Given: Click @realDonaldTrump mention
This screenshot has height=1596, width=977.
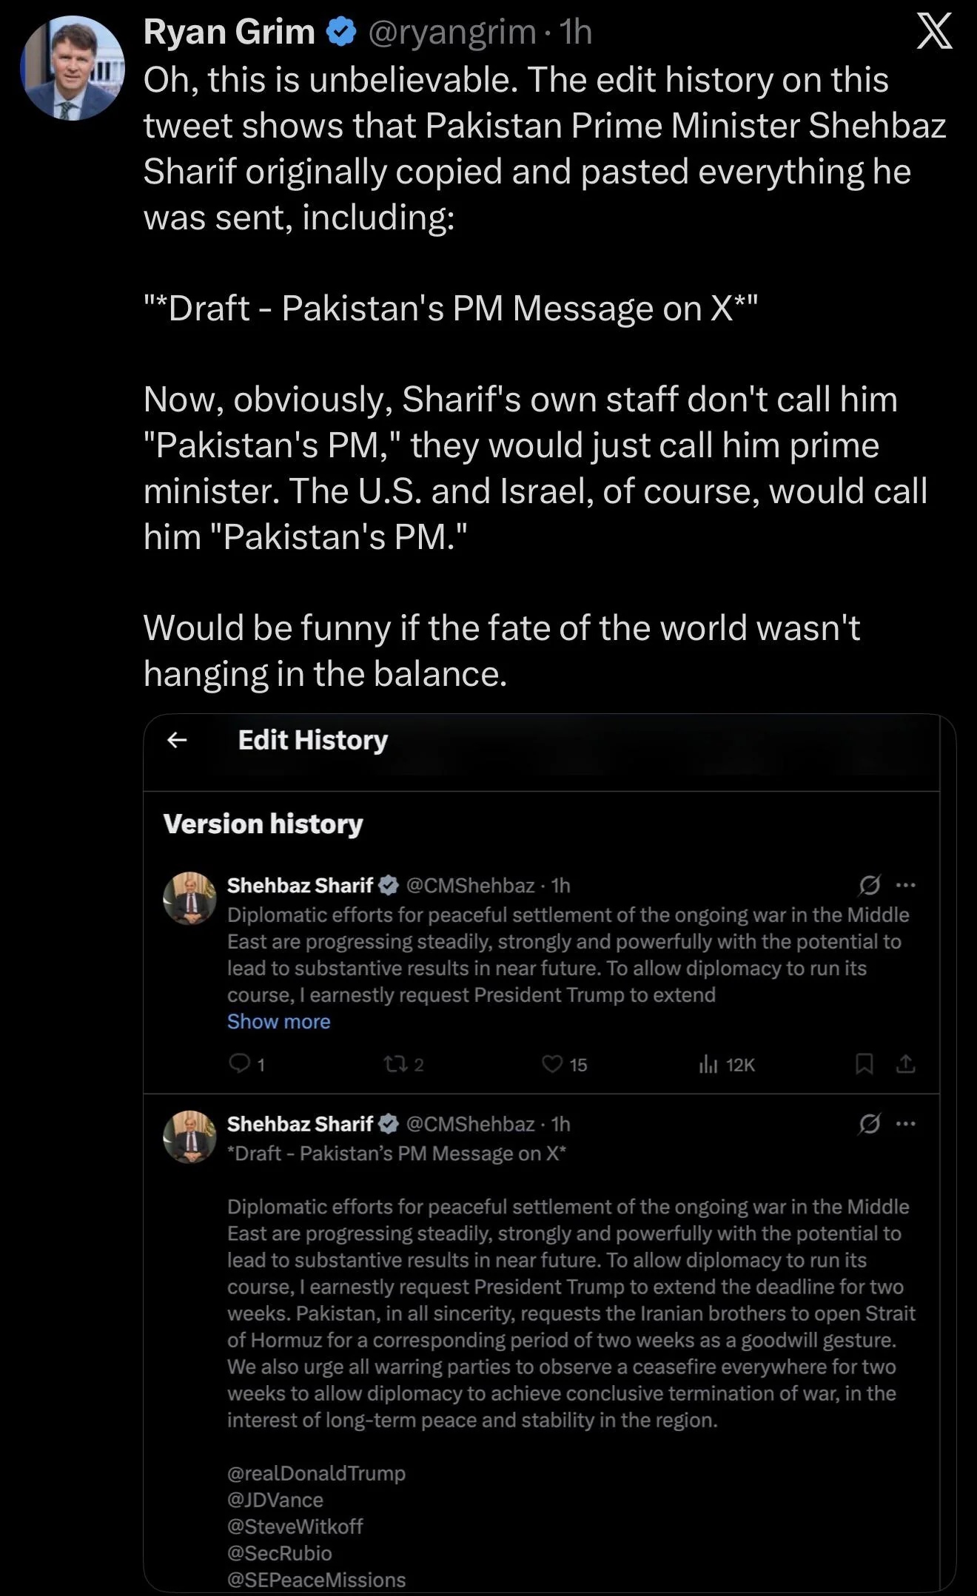Looking at the screenshot, I should (316, 1472).
